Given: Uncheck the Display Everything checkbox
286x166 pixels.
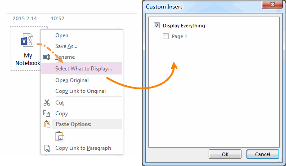Looking at the screenshot, I should point(156,26).
